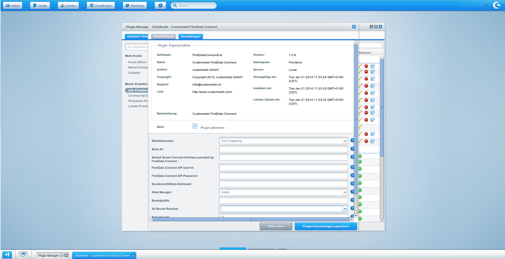The height and width of the screenshot is (259, 505).
Task: Open Meine Einkäufe in sidebar
Action: coord(138,67)
